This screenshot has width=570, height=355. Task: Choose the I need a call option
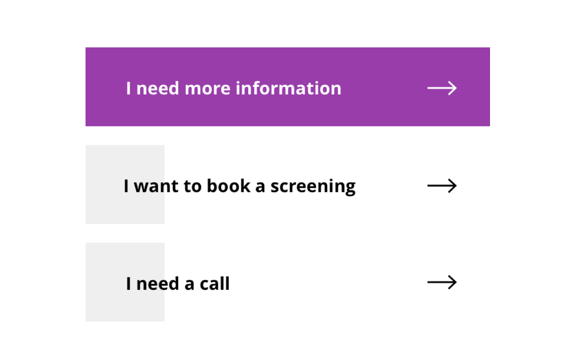(288, 282)
